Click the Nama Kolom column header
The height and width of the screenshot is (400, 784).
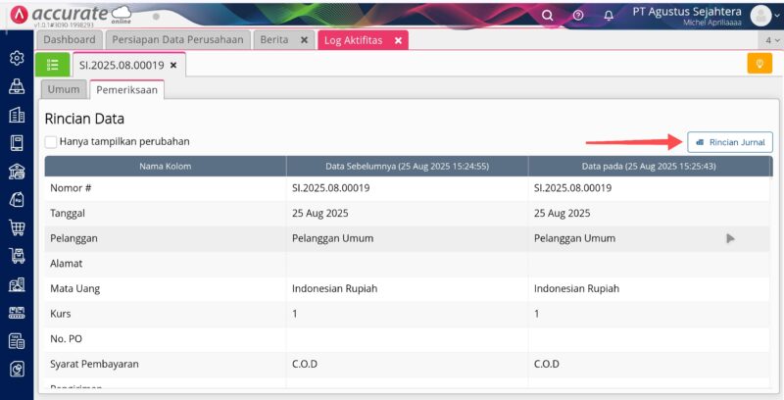(x=165, y=166)
